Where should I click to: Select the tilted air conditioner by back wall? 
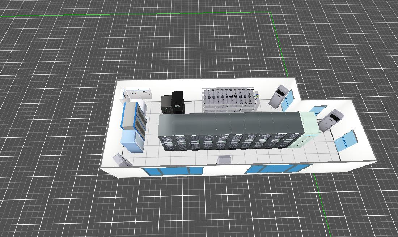pos(279,96)
